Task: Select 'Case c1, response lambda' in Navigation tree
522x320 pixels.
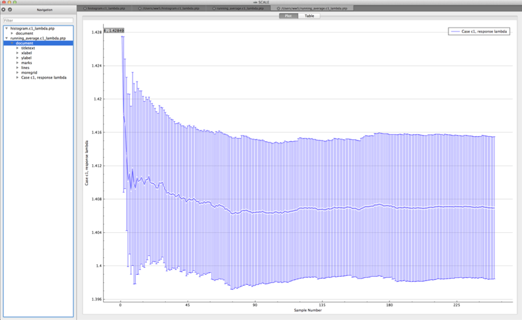Action: (43, 78)
